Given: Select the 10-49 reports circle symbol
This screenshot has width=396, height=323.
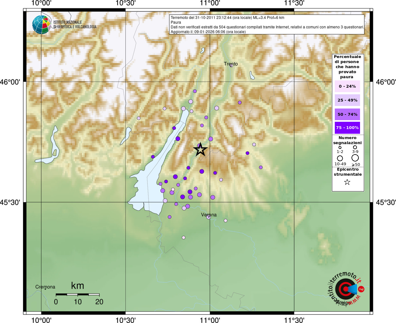Looking at the screenshot, I should click(x=340, y=158).
